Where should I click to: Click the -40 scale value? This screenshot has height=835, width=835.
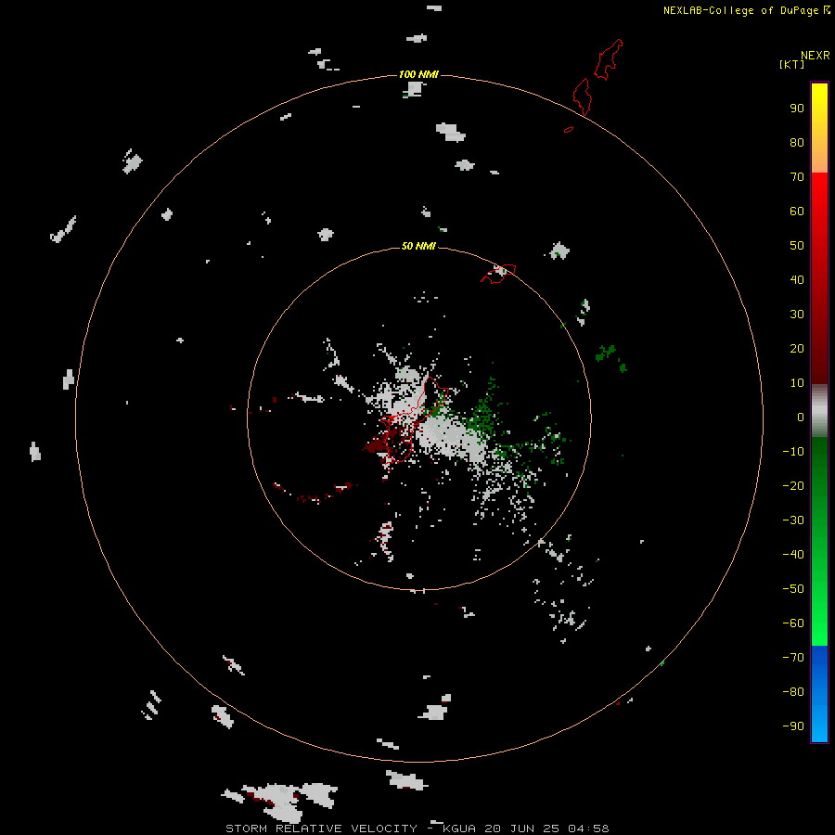tap(793, 555)
